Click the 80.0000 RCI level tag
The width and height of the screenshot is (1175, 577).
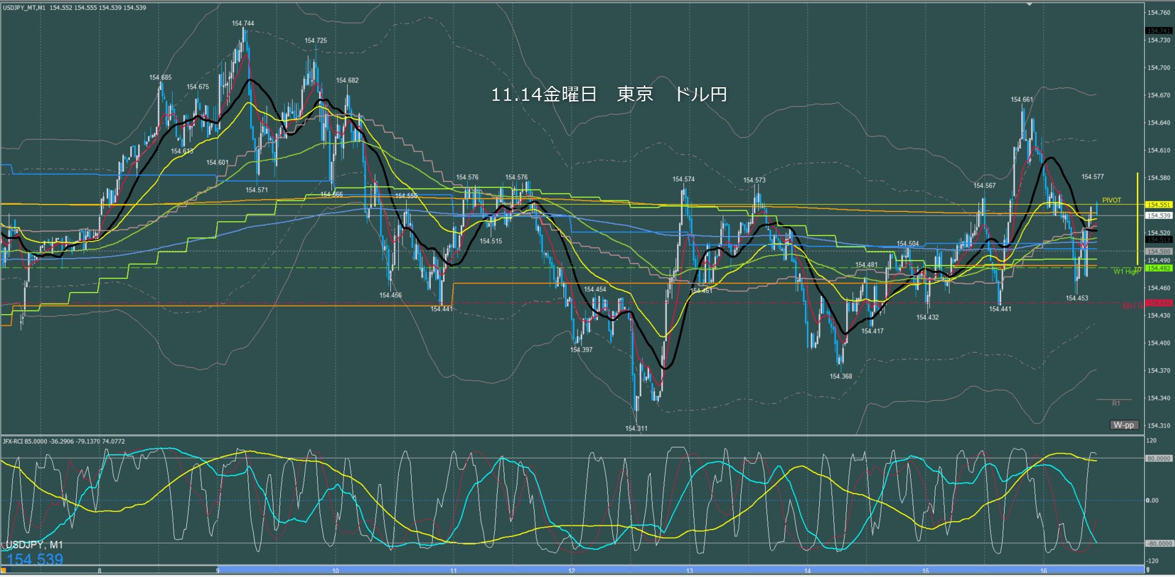pyautogui.click(x=1158, y=458)
